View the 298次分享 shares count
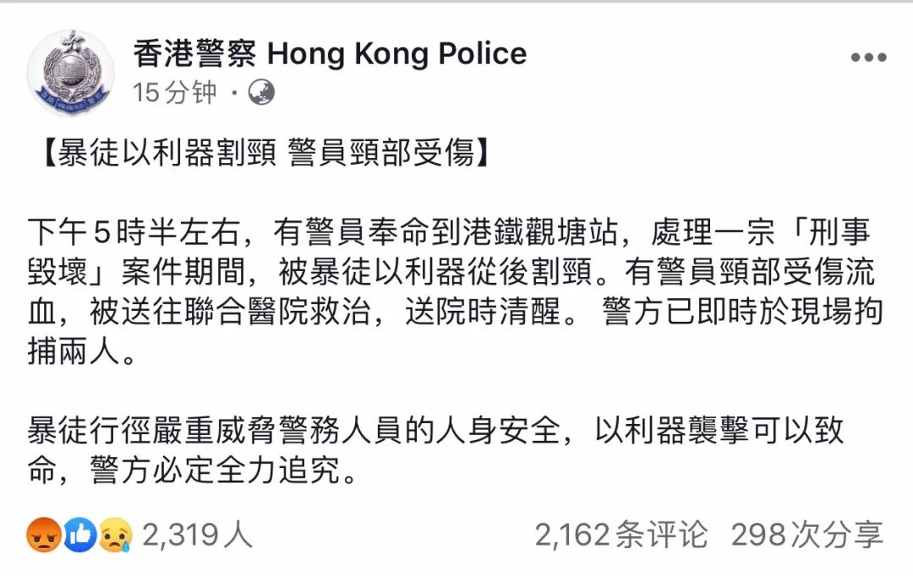 807,535
